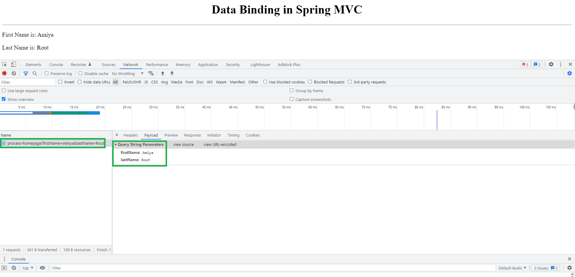The image size is (575, 277).
Task: Enable Capture screenshots
Action: (x=292, y=99)
